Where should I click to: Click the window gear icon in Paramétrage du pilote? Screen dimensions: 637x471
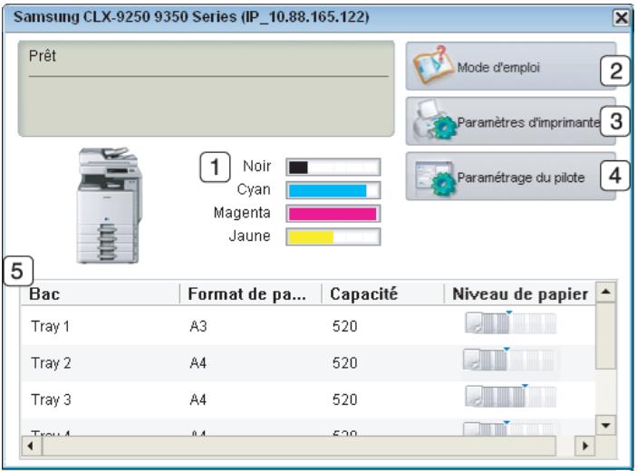434,178
